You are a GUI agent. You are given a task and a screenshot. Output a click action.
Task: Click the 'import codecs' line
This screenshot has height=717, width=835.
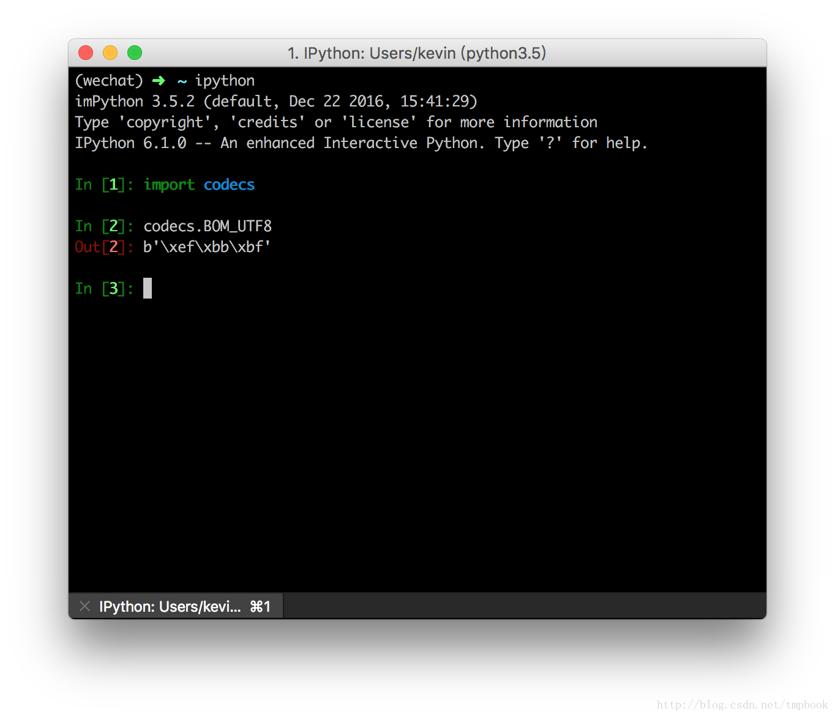(x=199, y=185)
